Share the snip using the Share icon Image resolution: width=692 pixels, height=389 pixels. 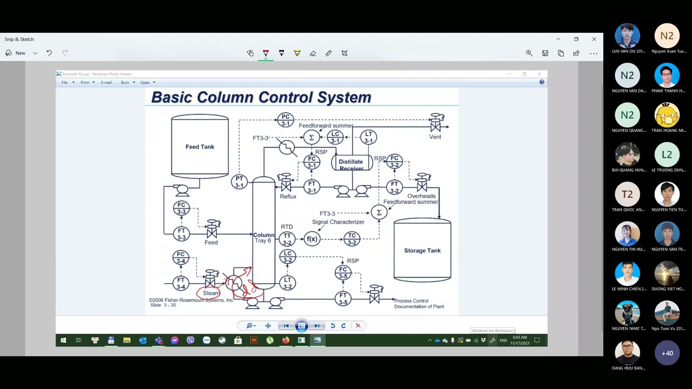point(576,53)
